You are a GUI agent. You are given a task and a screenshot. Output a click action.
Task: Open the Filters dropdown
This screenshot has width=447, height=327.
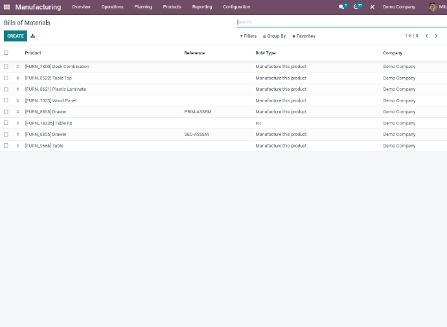tap(248, 36)
